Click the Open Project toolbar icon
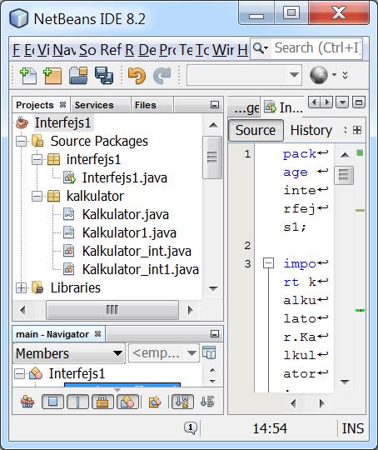The image size is (378, 450). [x=78, y=76]
